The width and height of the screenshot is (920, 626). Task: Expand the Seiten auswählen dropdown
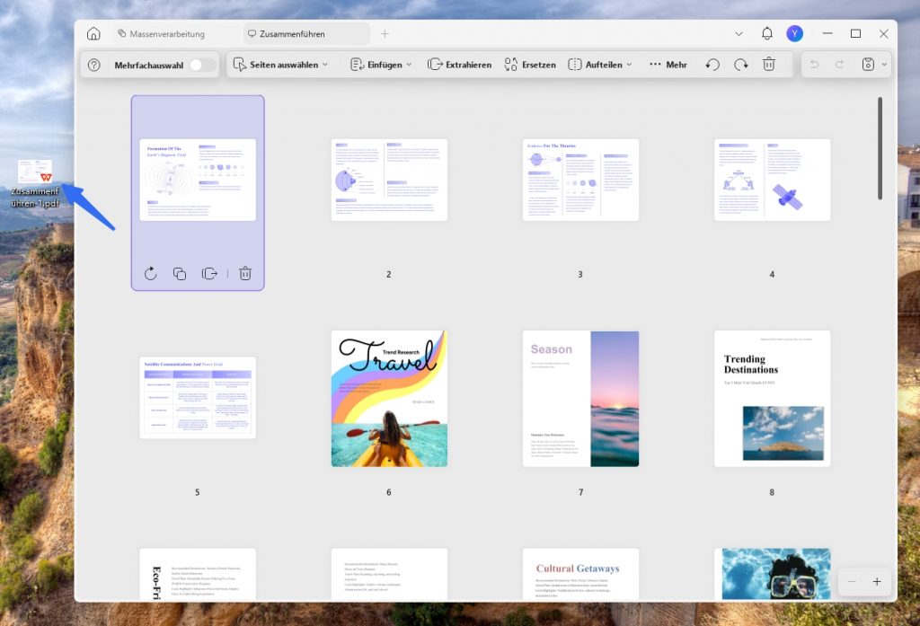(x=280, y=65)
